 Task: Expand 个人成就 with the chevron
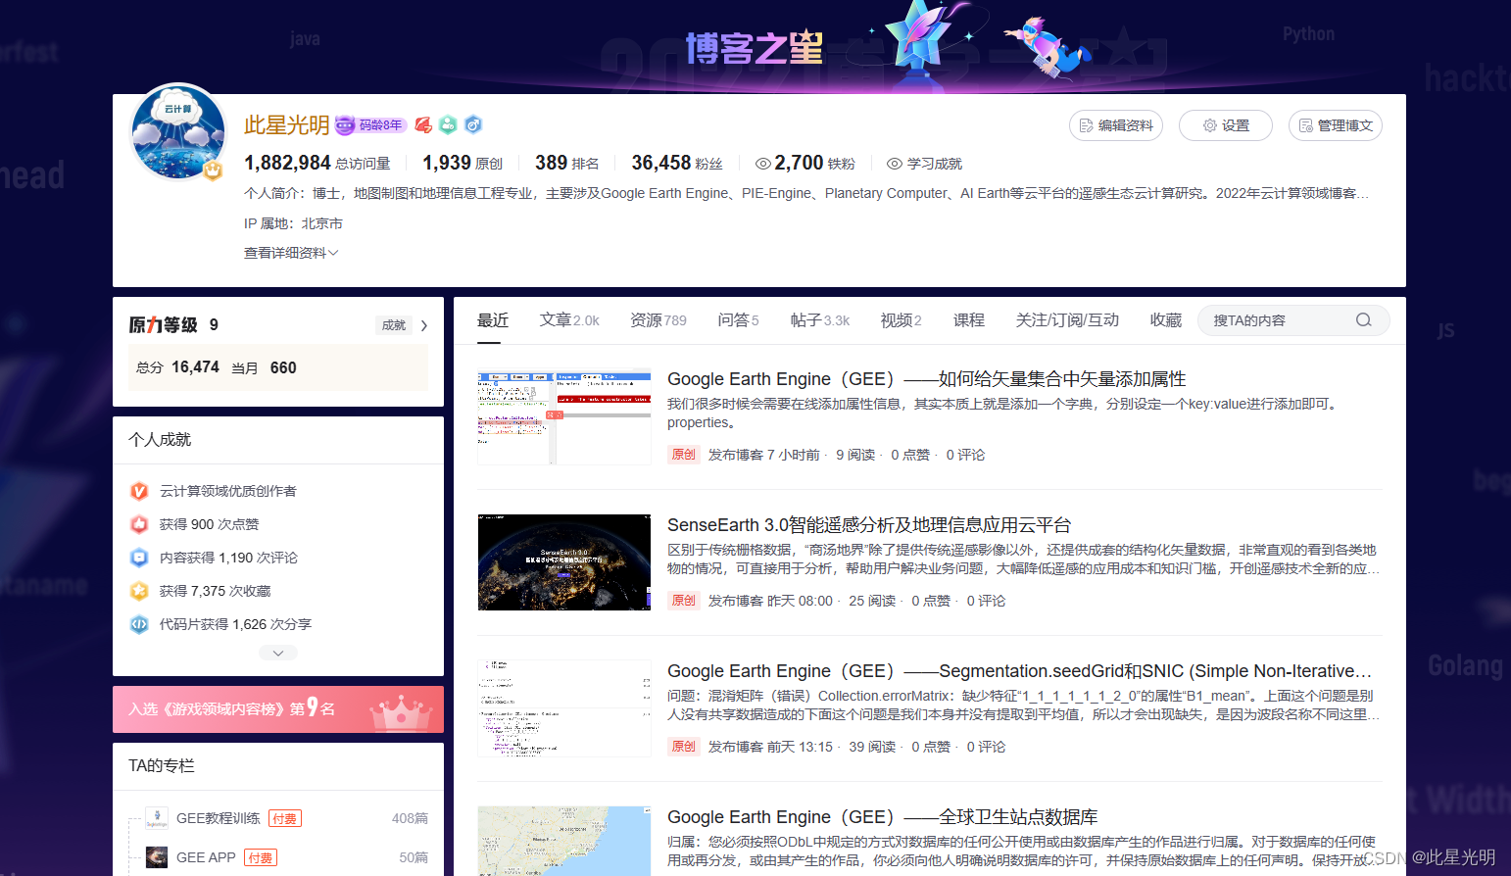pyautogui.click(x=278, y=652)
